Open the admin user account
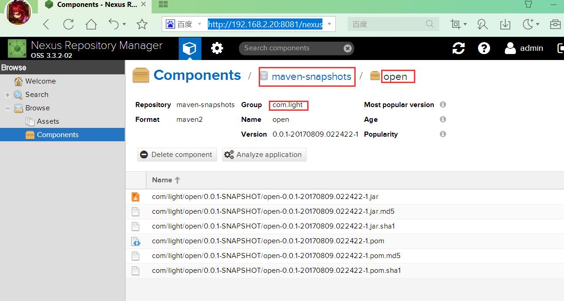 524,48
